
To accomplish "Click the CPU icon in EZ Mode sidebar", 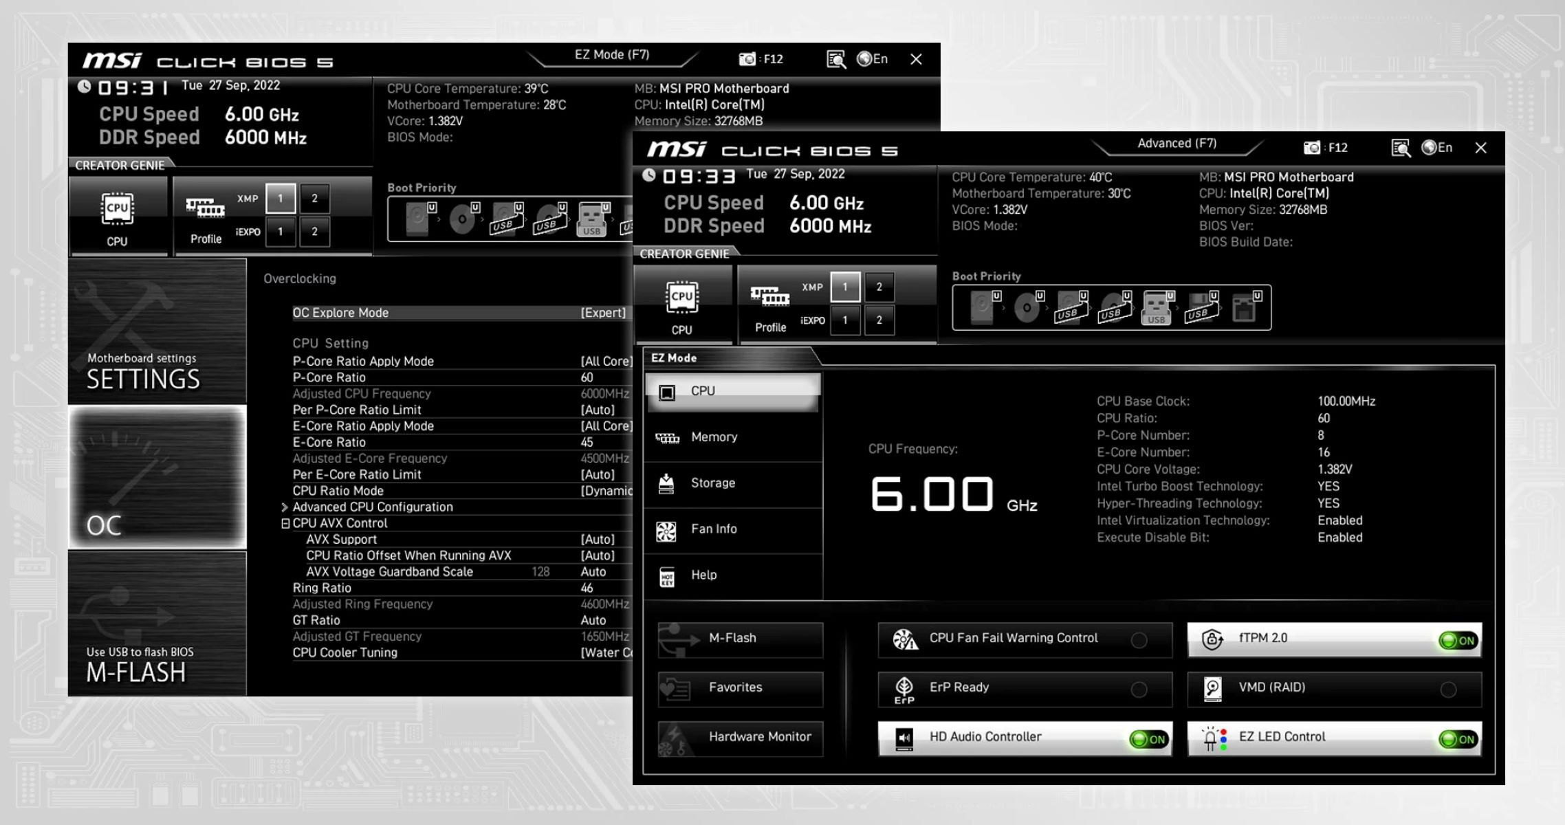I will (668, 390).
